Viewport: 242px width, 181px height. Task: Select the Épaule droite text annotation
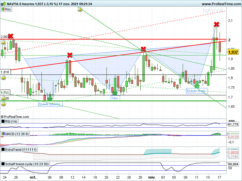[197, 91]
